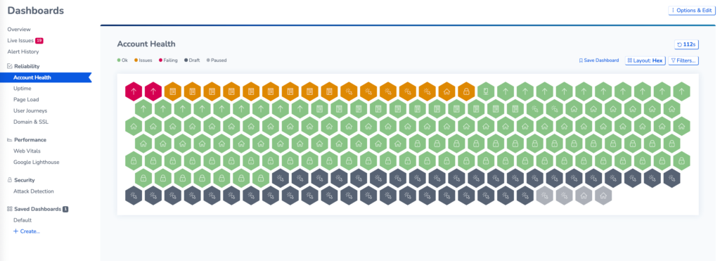Select the orange lock hexagon with issues
This screenshot has height=261, width=720.
pyautogui.click(x=466, y=91)
